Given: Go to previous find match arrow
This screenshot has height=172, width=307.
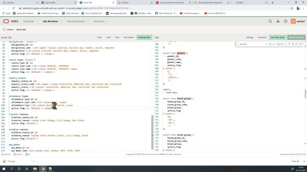Looking at the screenshot, I should (289, 44).
